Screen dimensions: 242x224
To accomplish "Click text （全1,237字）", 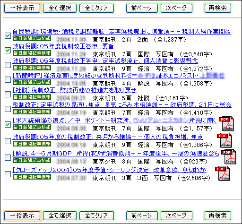I will (x=170, y=40).
